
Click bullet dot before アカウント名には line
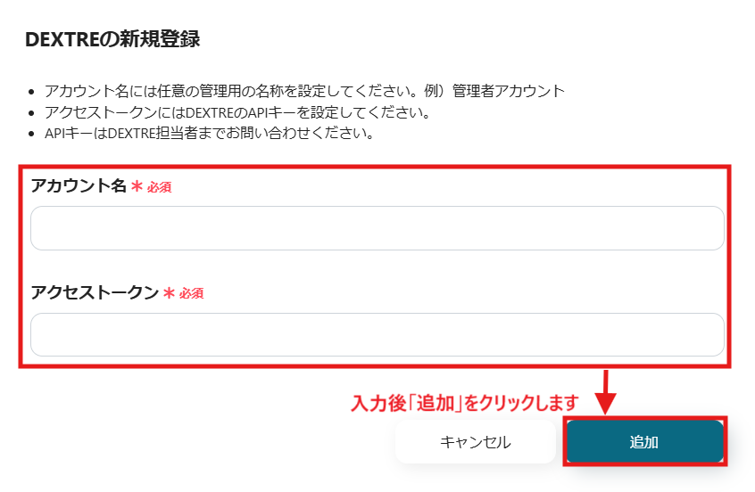coord(32,92)
